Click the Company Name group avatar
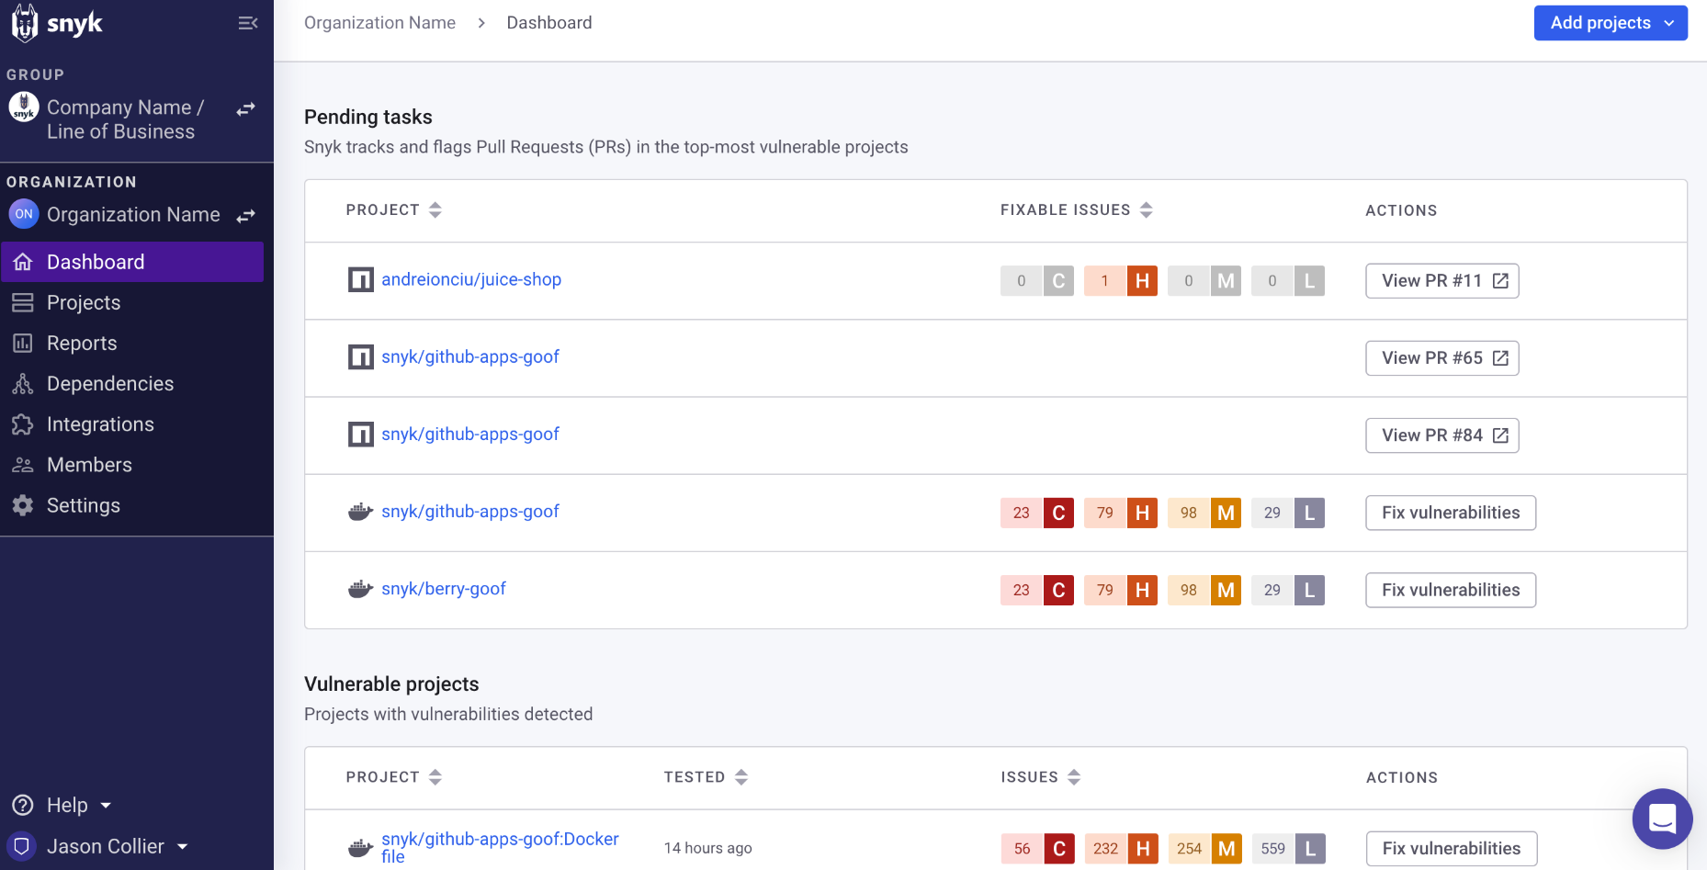 24,107
